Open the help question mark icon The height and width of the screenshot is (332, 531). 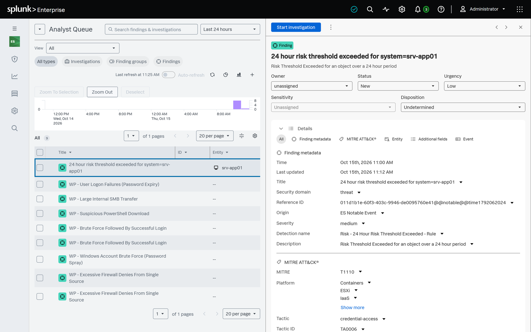pyautogui.click(x=441, y=9)
